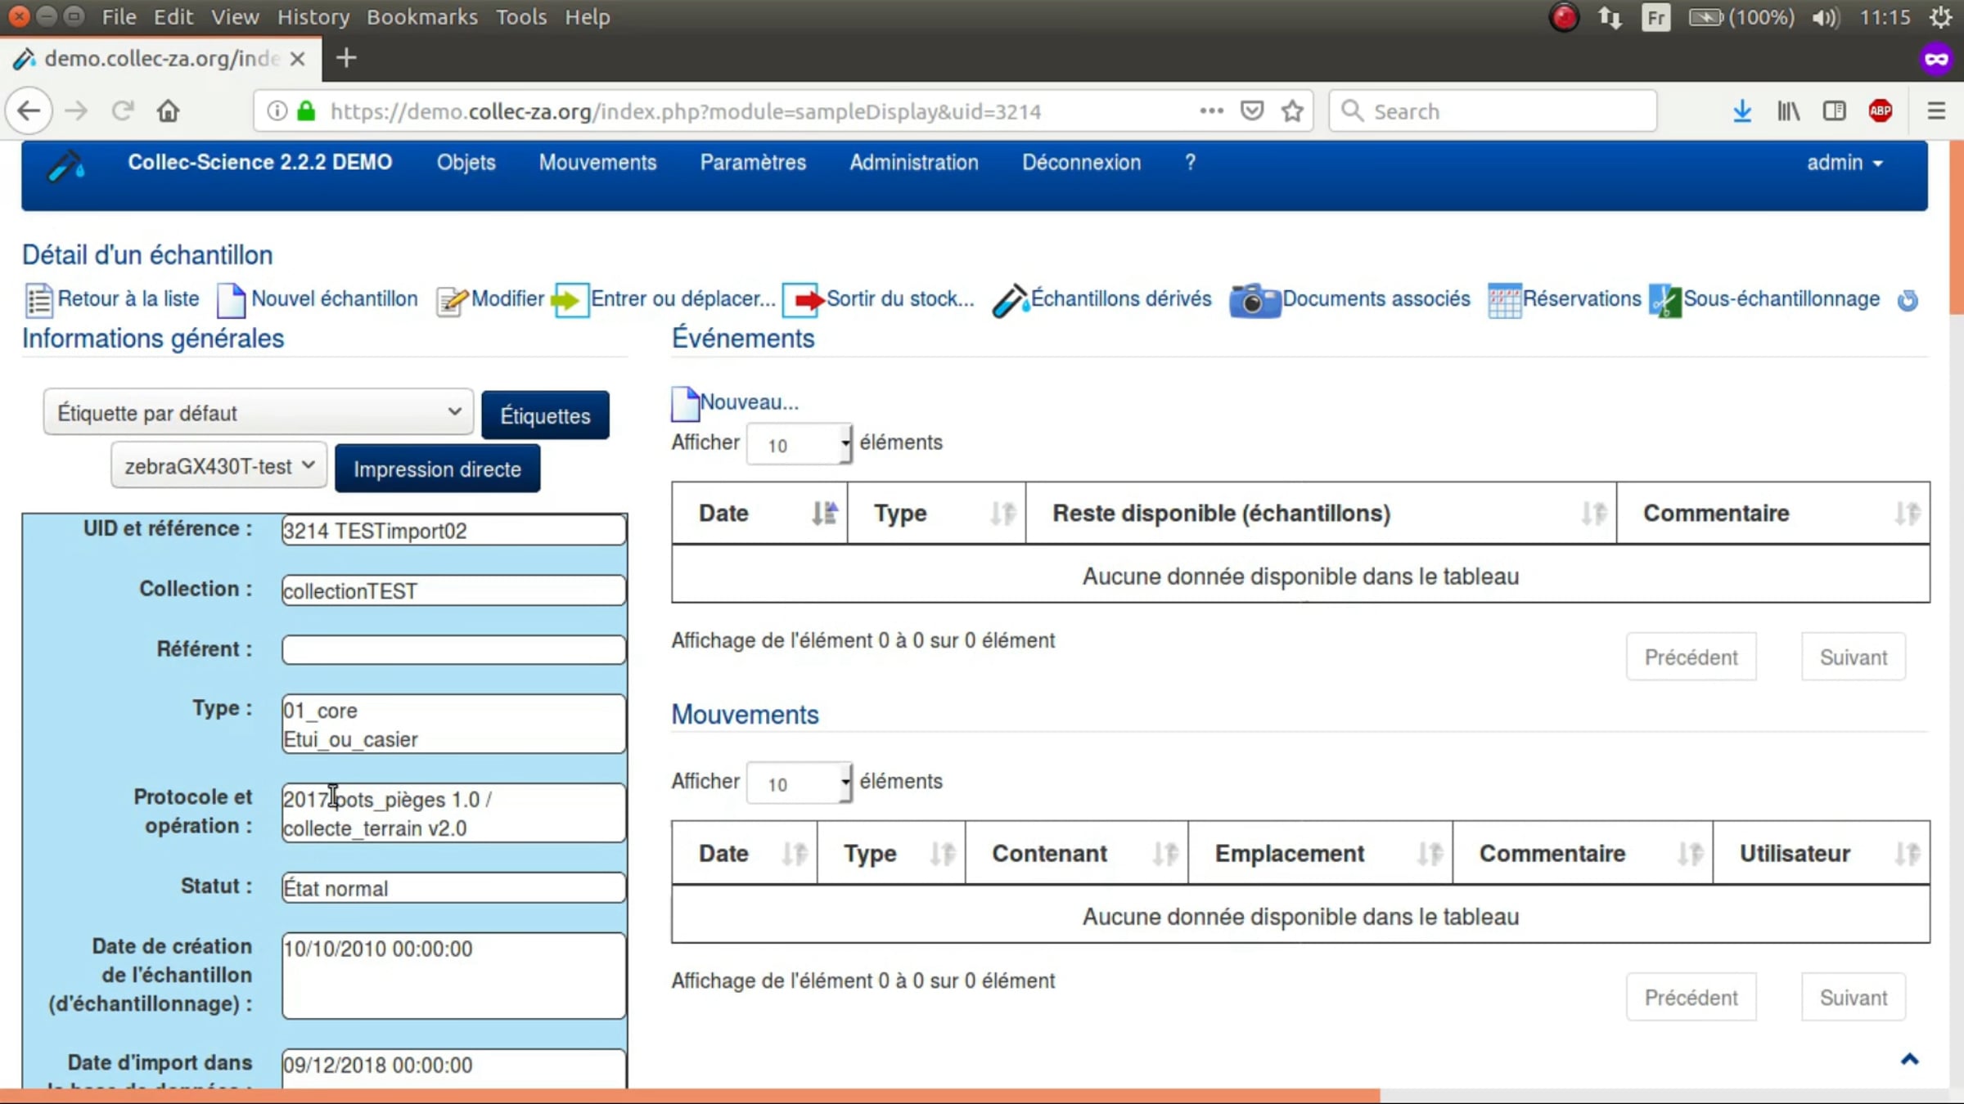
Task: Open the sound volume indicator
Action: click(x=1825, y=17)
